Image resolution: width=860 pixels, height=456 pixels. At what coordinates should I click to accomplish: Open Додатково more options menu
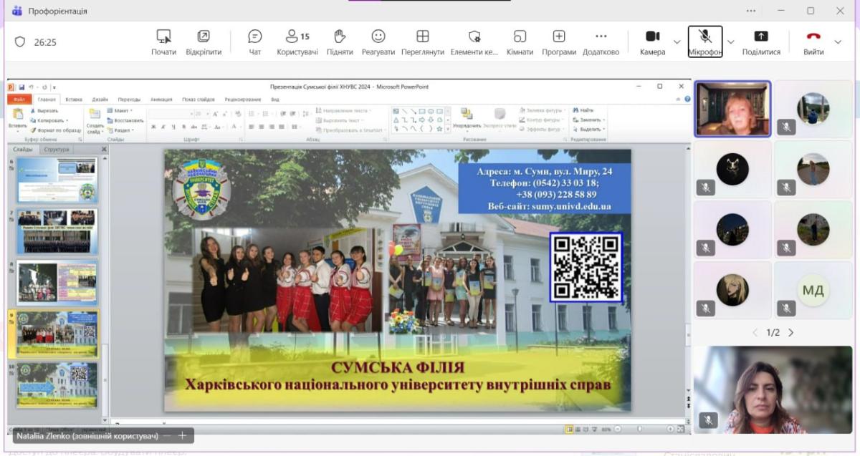pos(601,42)
